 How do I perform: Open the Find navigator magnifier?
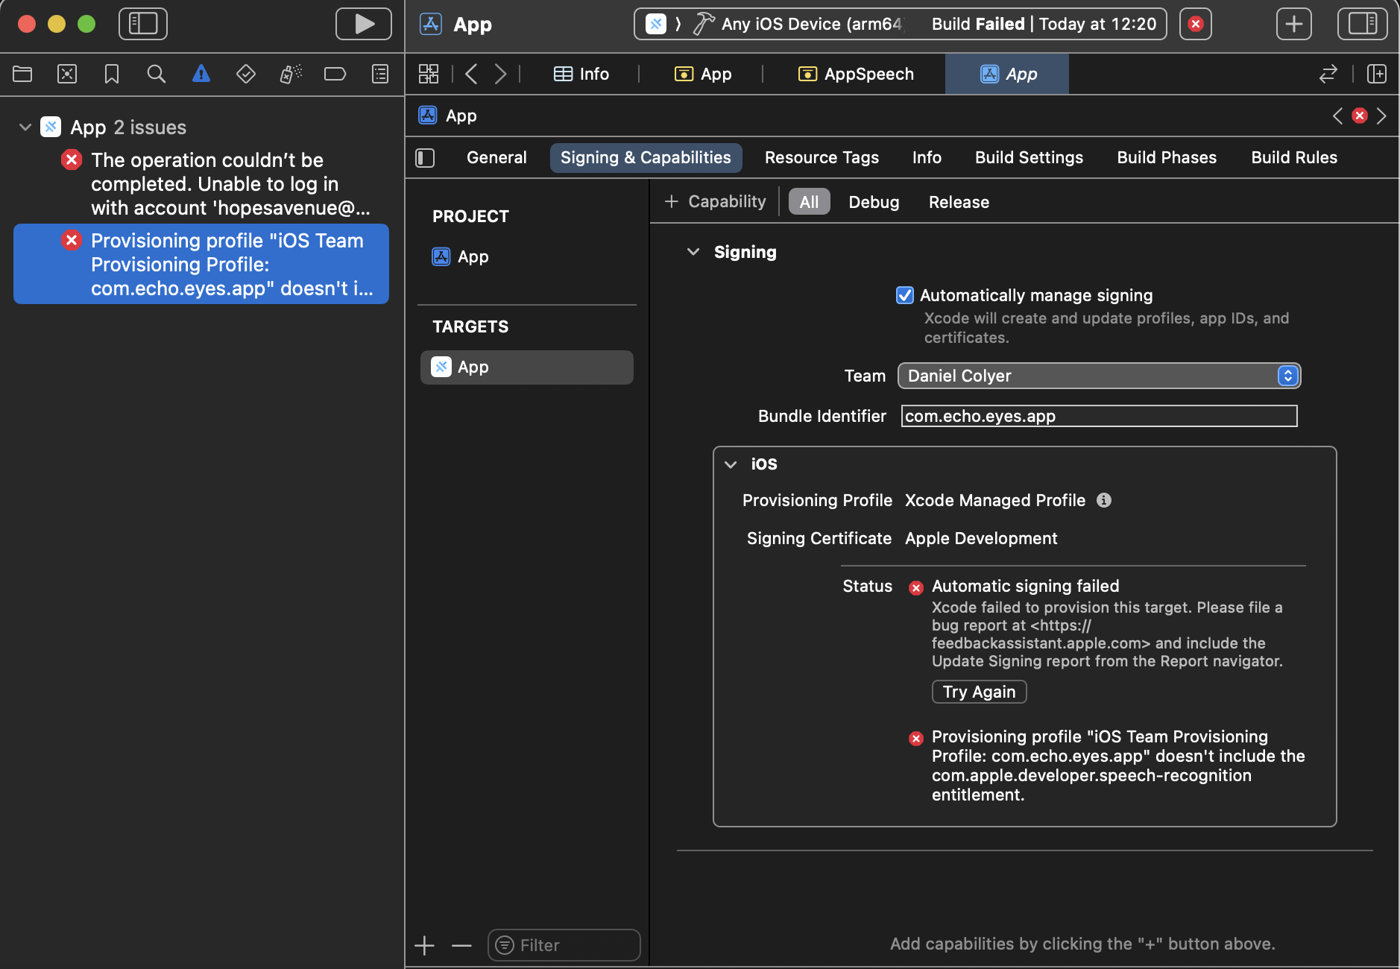tap(157, 74)
